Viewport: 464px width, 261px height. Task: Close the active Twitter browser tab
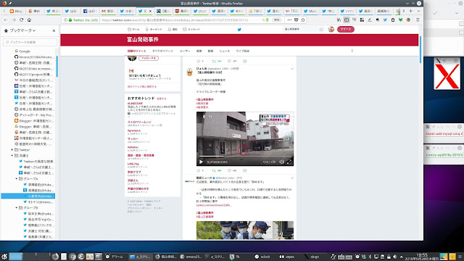(x=150, y=11)
